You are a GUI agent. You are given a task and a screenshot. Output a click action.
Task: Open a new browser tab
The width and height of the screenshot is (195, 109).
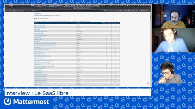[92, 8]
